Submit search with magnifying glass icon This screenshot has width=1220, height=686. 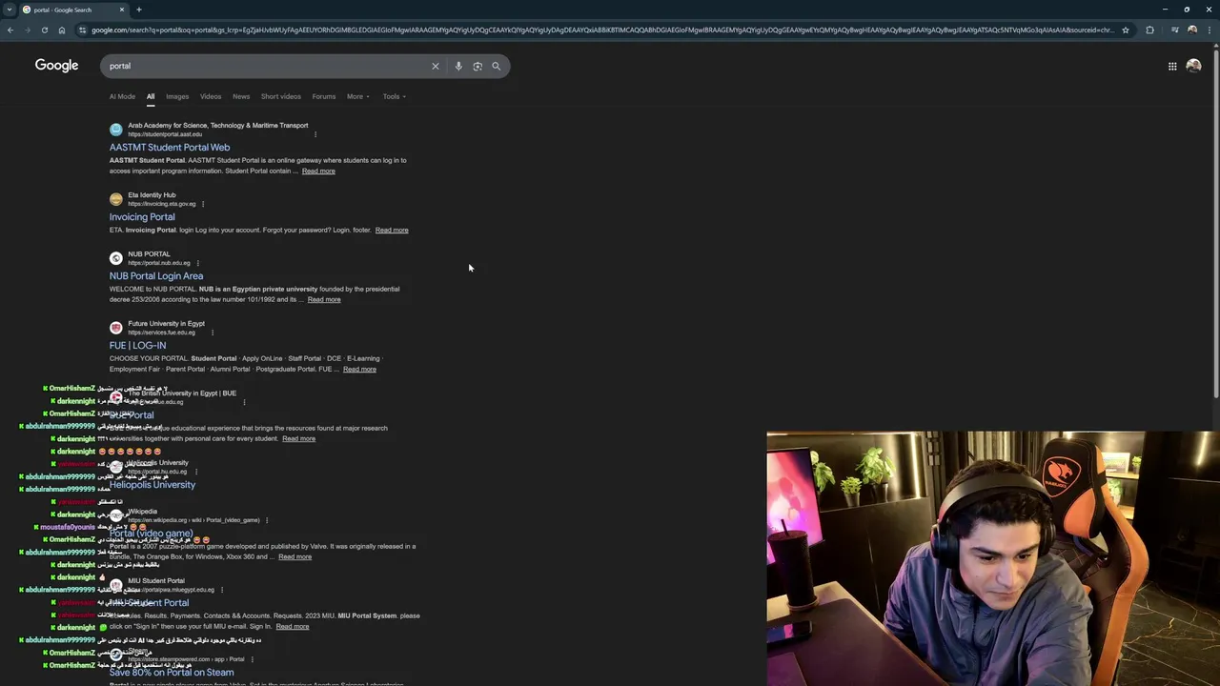(496, 66)
